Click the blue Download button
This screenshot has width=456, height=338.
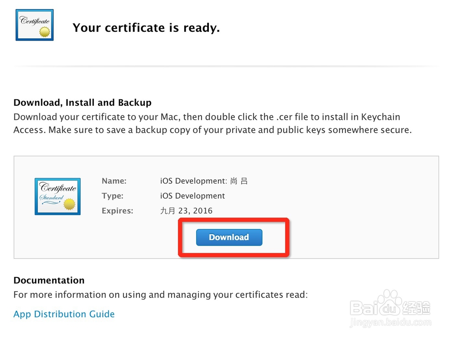tap(229, 237)
